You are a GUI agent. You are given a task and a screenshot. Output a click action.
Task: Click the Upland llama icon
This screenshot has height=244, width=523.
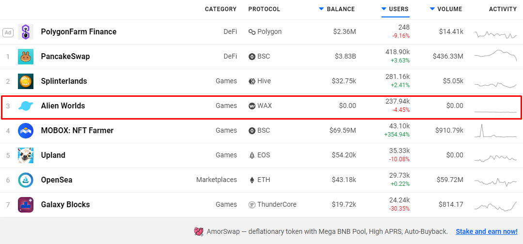click(x=26, y=155)
